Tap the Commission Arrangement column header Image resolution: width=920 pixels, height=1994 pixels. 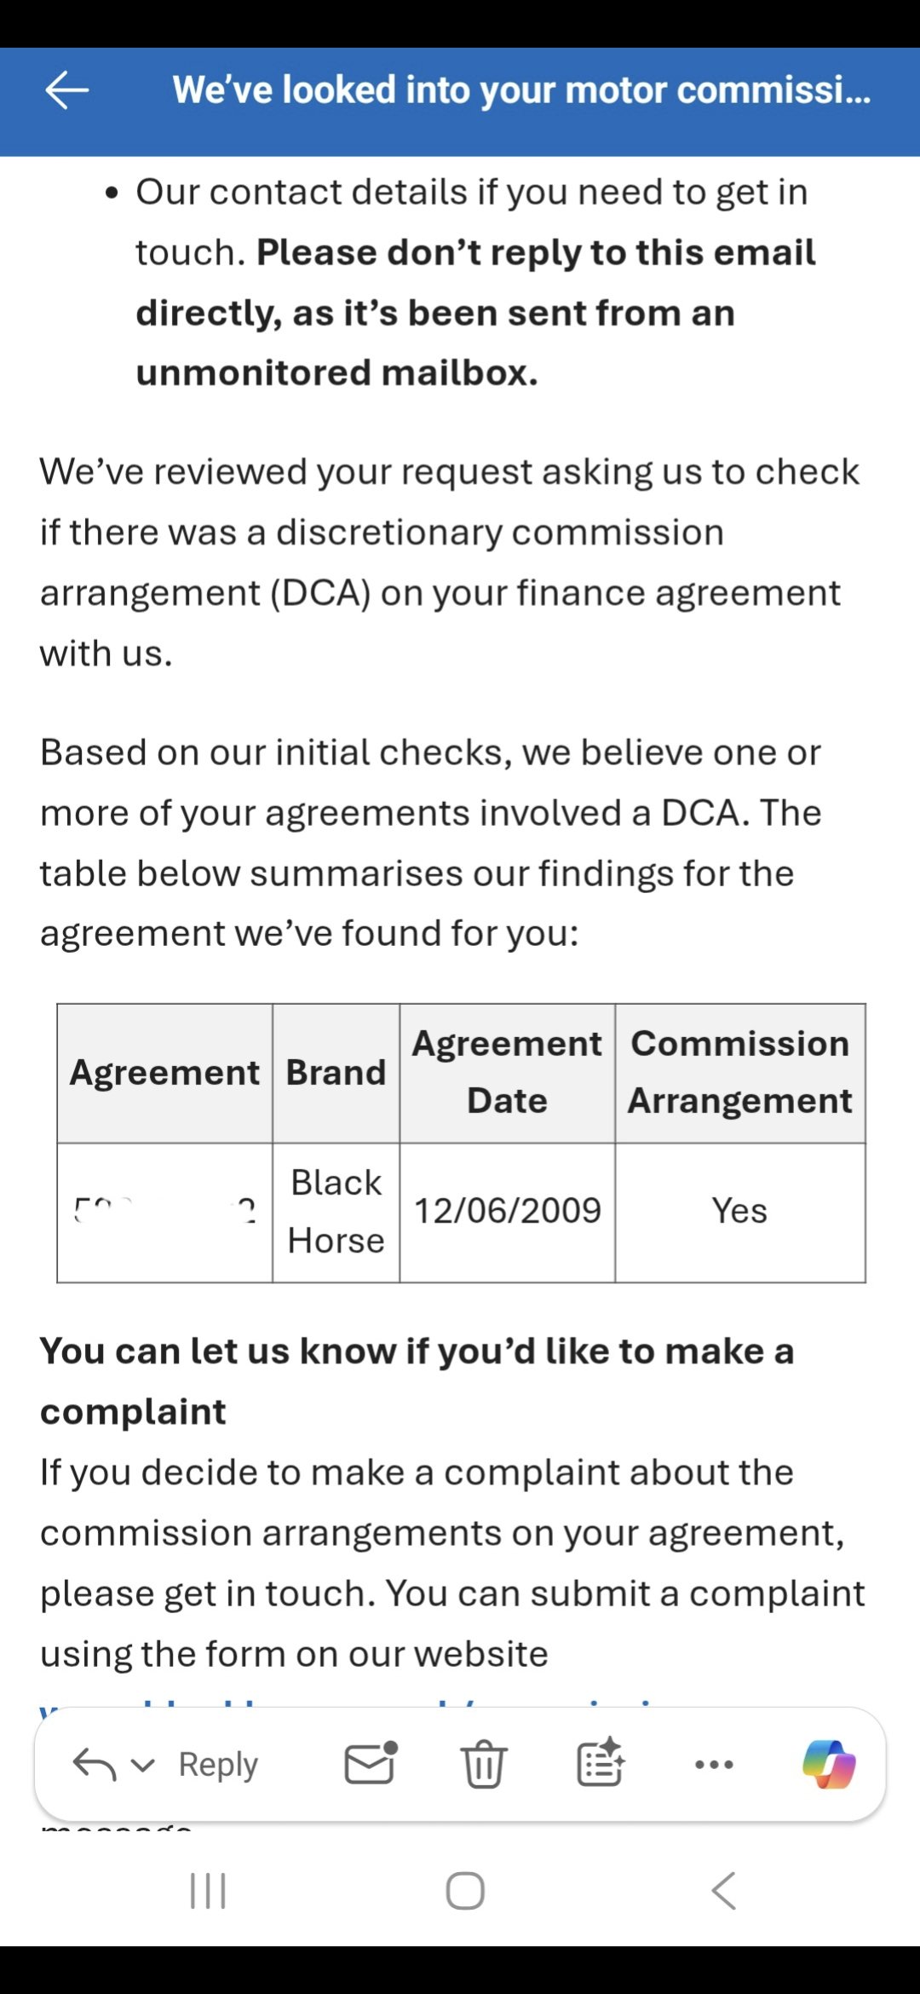739,1072
